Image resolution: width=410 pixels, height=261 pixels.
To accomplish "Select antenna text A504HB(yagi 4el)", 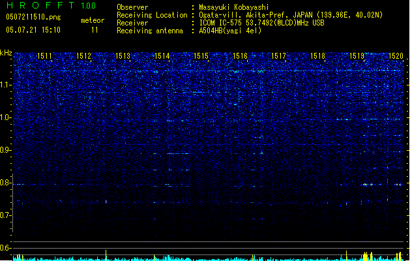I will tap(230, 31).
